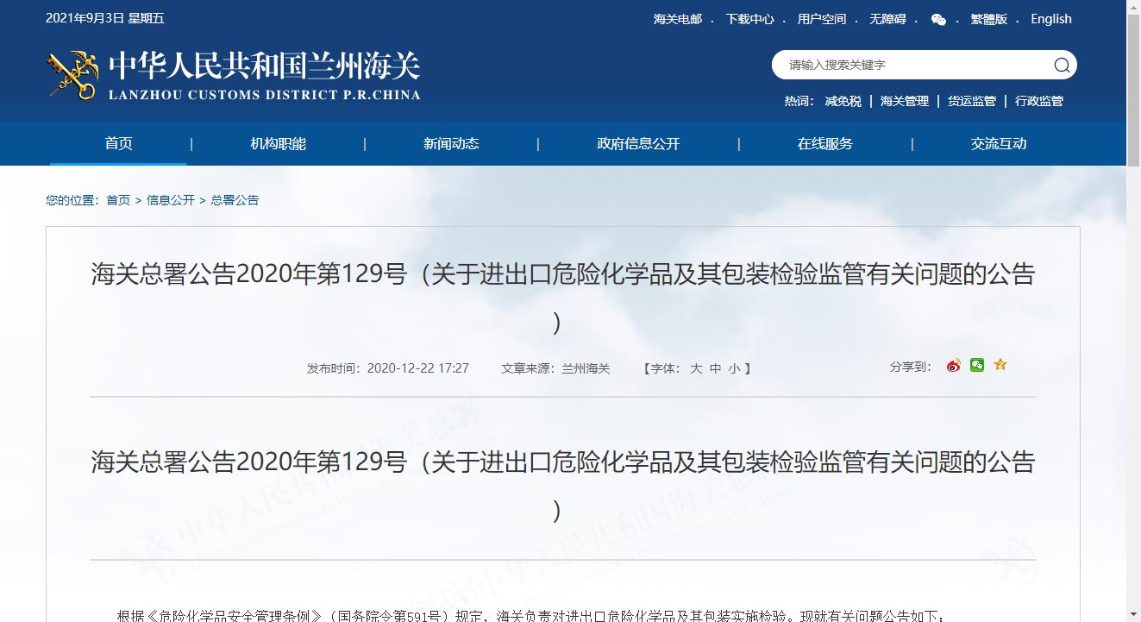Click the 减免税 hot keyword

tap(843, 101)
